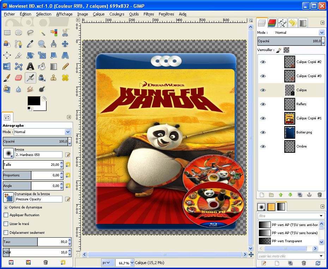This screenshot has height=269, width=328.
Task: Select the Free Select lasso tool
Action: coord(30,33)
